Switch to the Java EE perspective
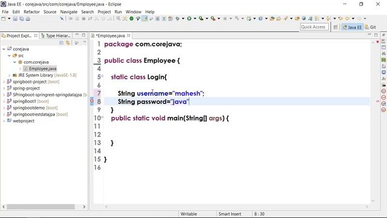This screenshot has height=218, width=387. click(352, 27)
